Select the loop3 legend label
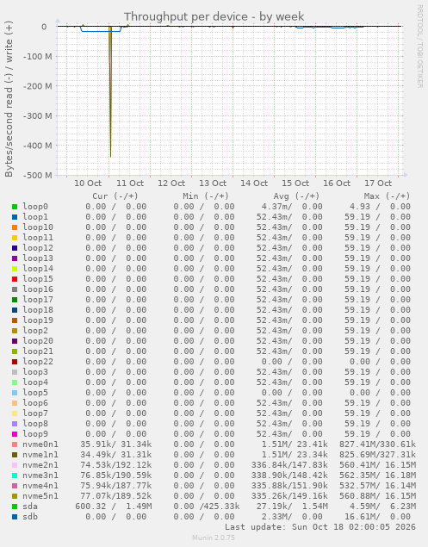Screen dimensions: 428x547 35,372
